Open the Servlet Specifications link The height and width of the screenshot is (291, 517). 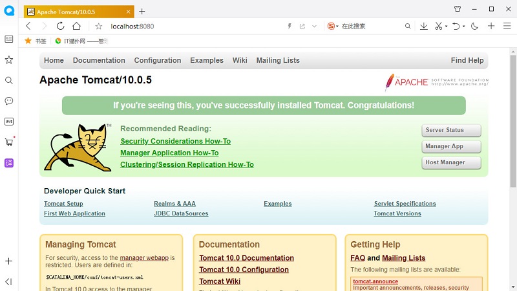pyautogui.click(x=405, y=204)
